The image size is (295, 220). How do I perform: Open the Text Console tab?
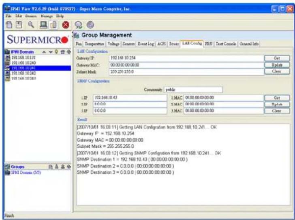coord(226,44)
